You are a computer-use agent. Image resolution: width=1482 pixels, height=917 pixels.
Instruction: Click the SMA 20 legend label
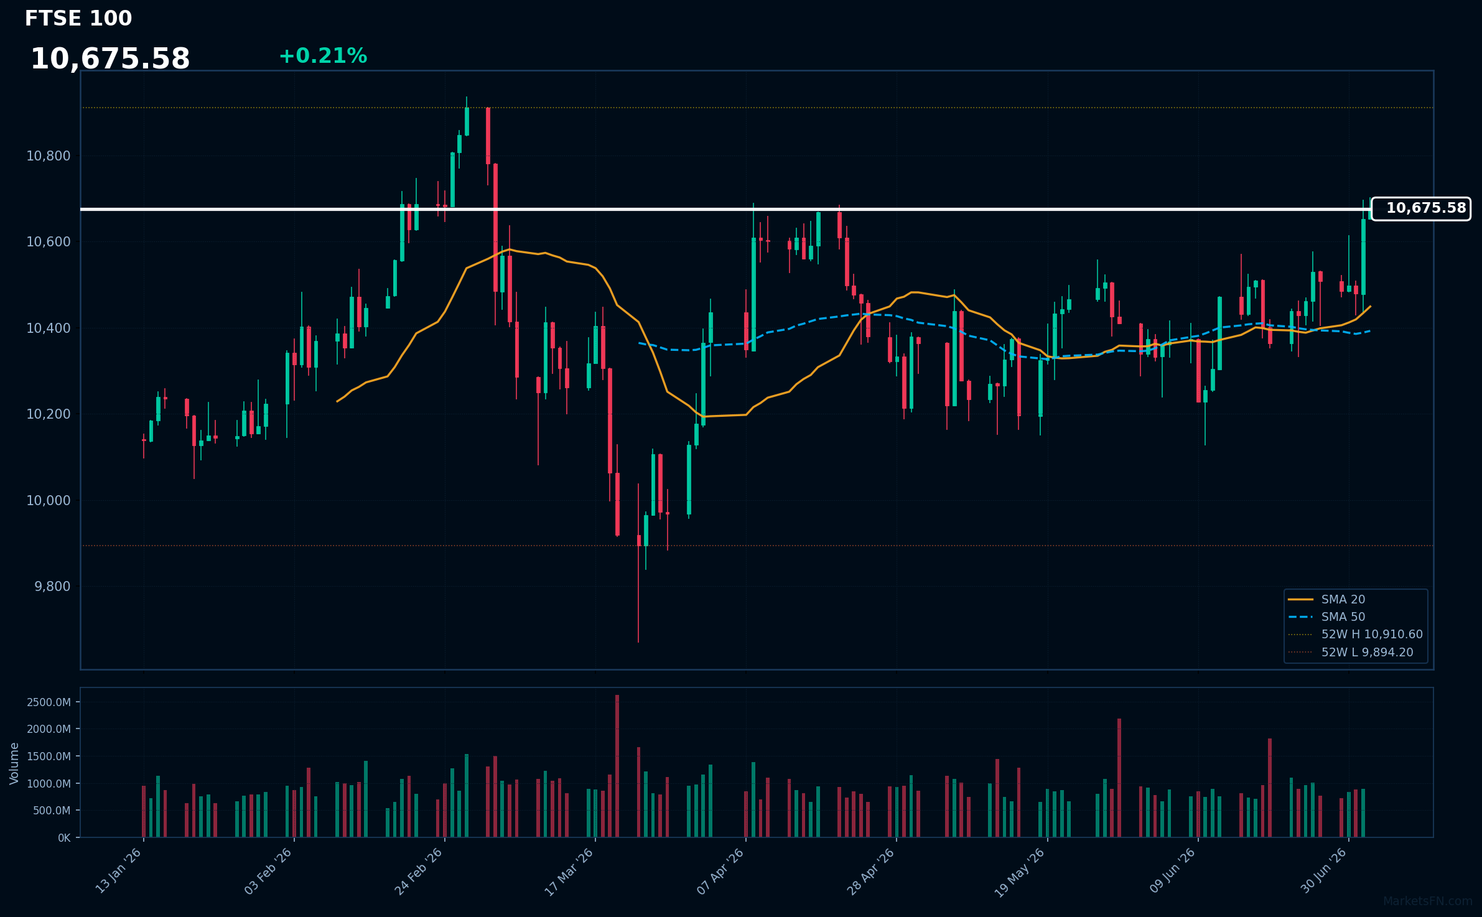1343,600
